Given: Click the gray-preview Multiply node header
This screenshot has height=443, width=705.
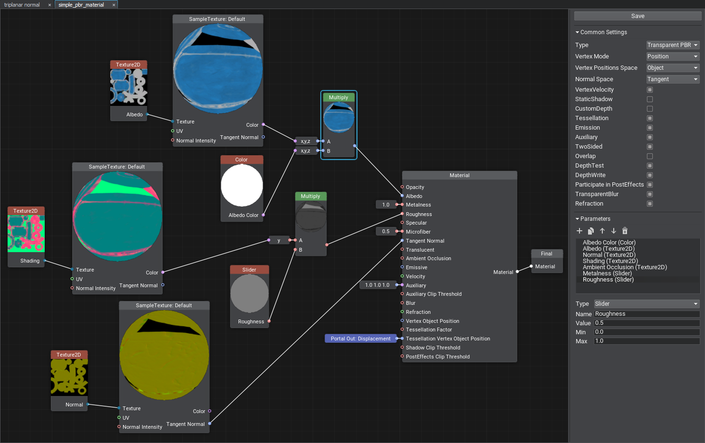Looking at the screenshot, I should click(310, 196).
